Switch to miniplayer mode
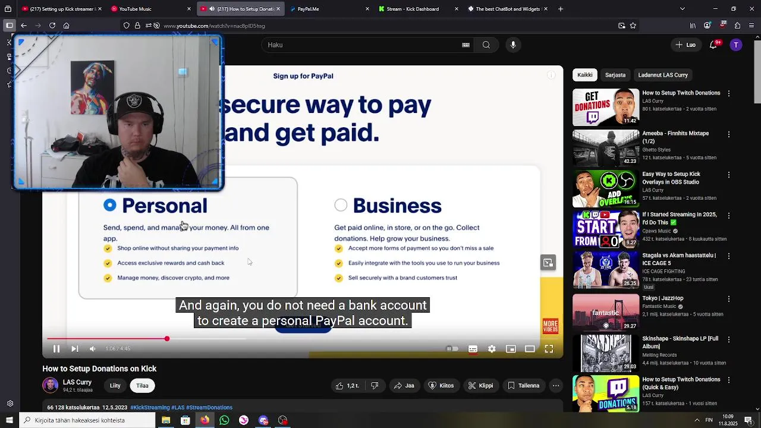The image size is (761, 428). 511,349
